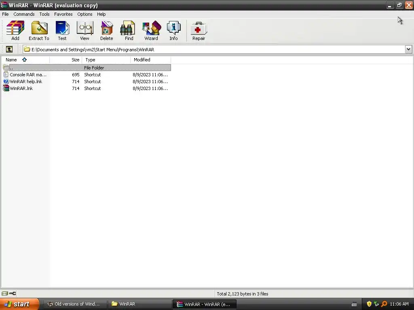Open the Favorites menu
Viewport: 414px width, 310px height.
tap(63, 14)
